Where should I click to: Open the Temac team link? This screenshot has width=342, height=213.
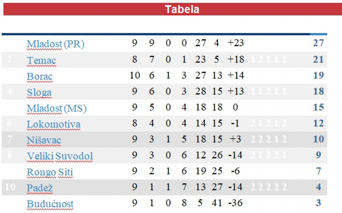(41, 60)
